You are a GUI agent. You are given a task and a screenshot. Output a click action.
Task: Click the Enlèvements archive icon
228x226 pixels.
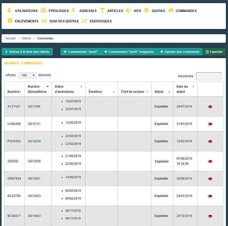tap(10, 21)
